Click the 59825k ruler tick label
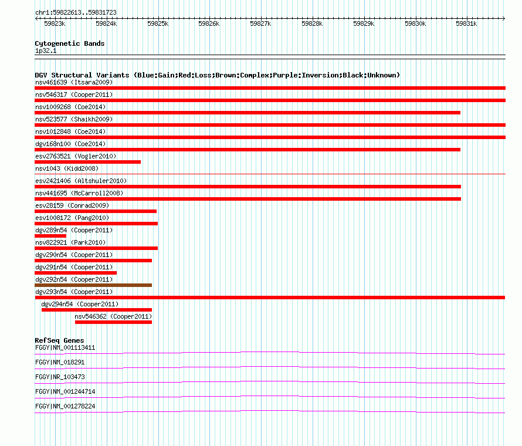 158,24
